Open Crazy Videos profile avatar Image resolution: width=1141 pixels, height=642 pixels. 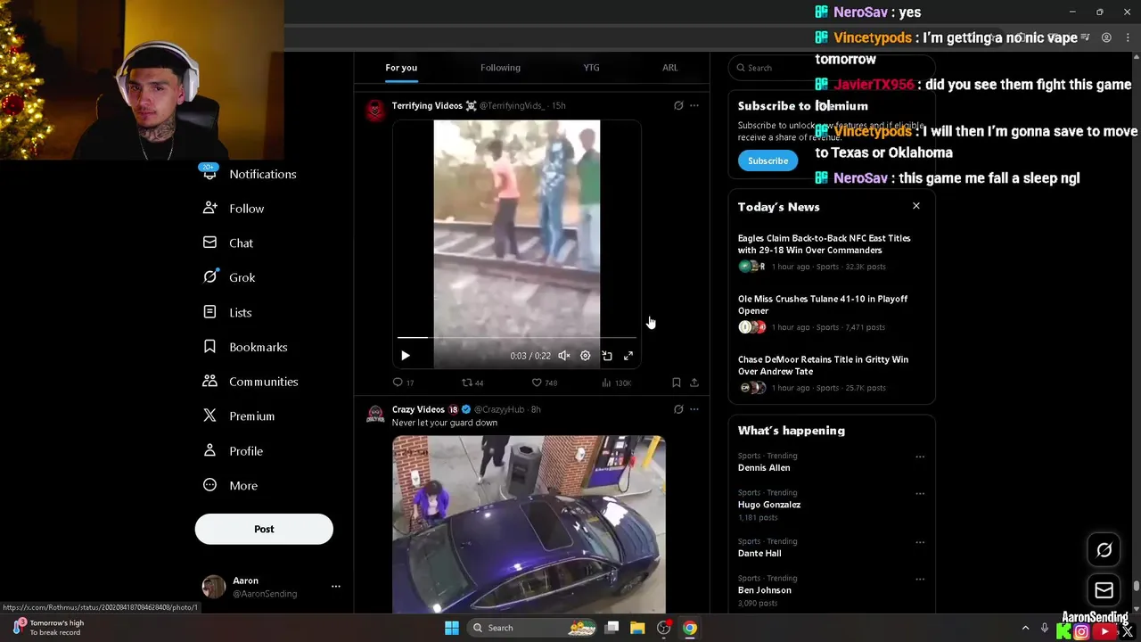tap(375, 415)
